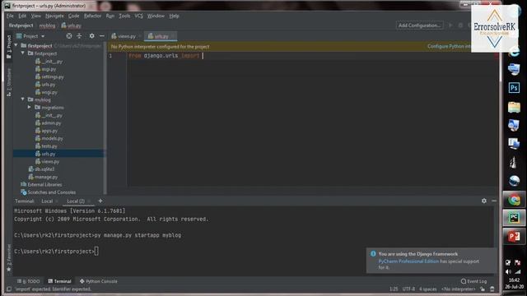Open the Python Console tool window
The width and height of the screenshot is (527, 296).
coord(99,281)
